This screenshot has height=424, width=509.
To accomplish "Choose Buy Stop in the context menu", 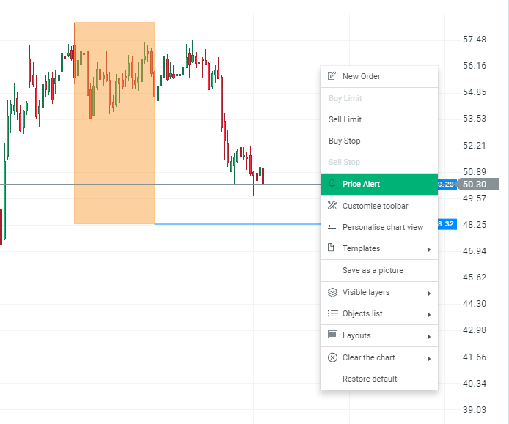I will tap(344, 141).
